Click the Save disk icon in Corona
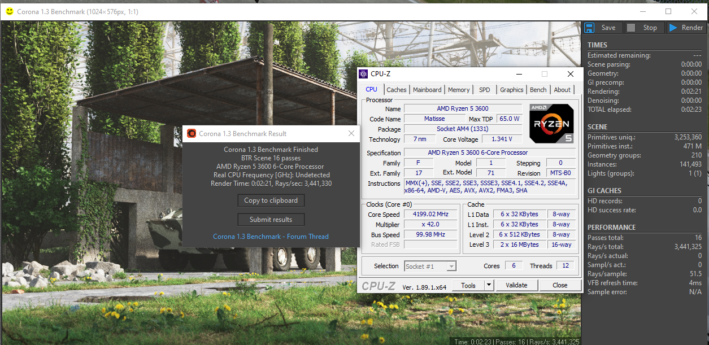The height and width of the screenshot is (345, 709). (x=589, y=28)
